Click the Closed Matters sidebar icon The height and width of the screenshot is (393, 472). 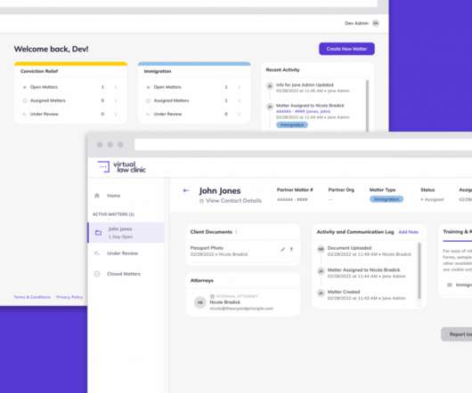97,274
